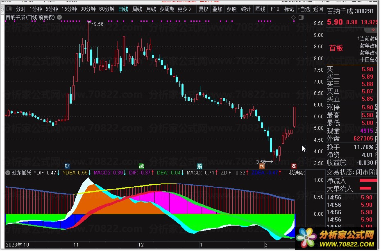This screenshot has width=381, height=251.
Task: Select the 买五 price 5.85 row
Action: coord(352,99)
